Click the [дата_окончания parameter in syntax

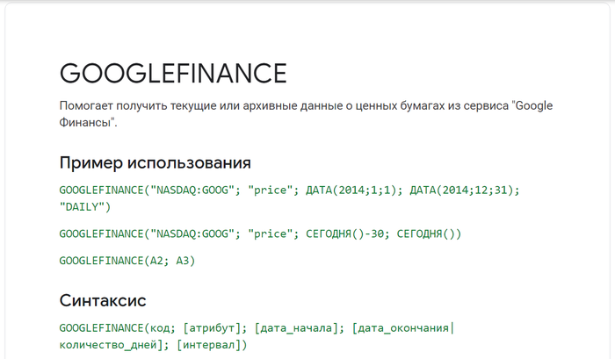pyautogui.click(x=400, y=327)
